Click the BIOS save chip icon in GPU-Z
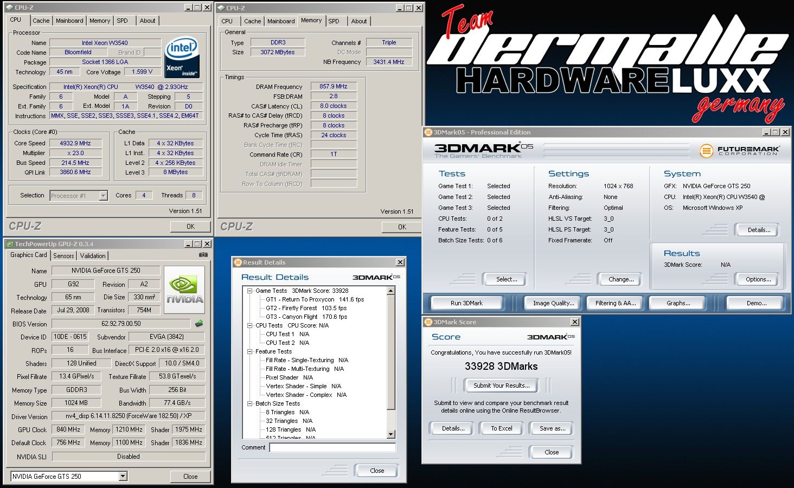Screen dimensions: 794x488 (x=199, y=324)
